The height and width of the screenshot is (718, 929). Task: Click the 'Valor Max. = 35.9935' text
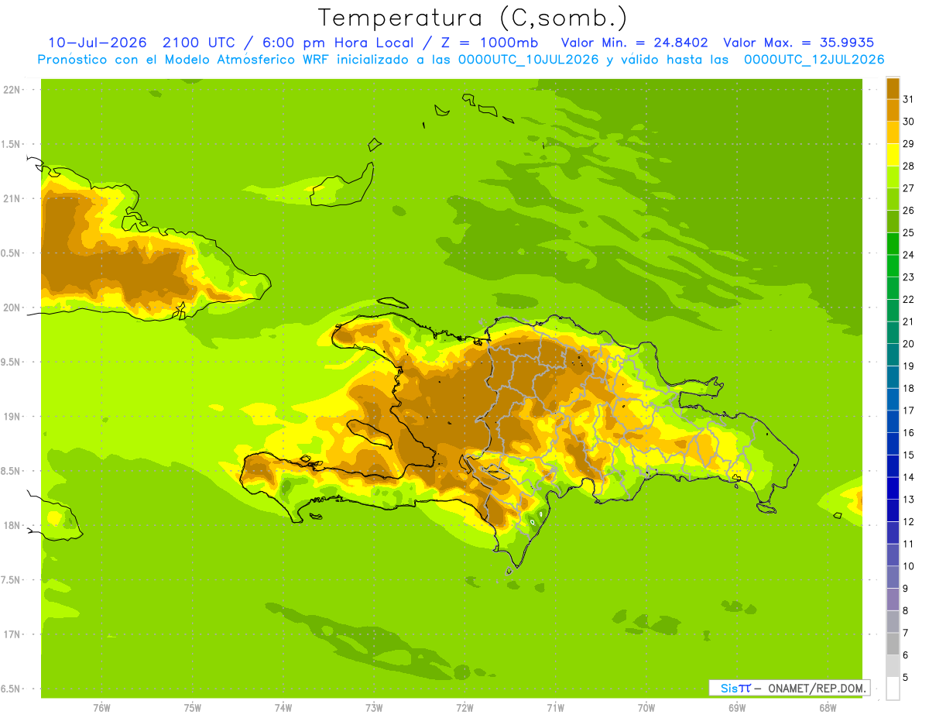tap(800, 43)
